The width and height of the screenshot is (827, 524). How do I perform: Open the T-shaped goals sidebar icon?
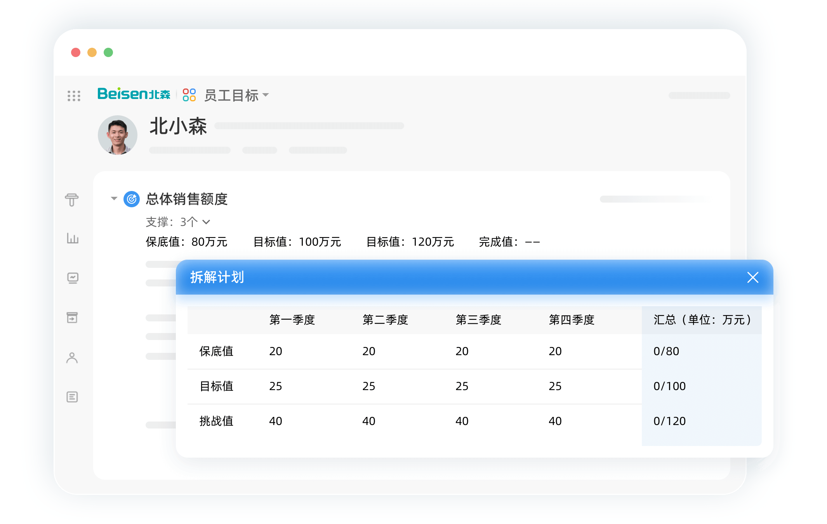(72, 200)
